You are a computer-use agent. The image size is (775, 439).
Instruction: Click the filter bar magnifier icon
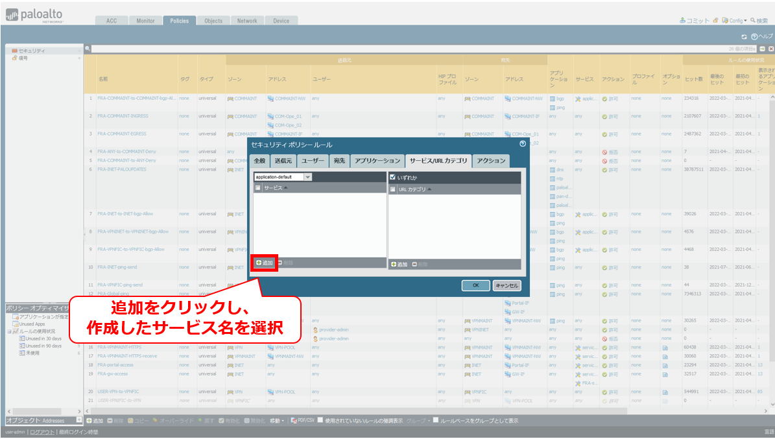click(x=88, y=49)
